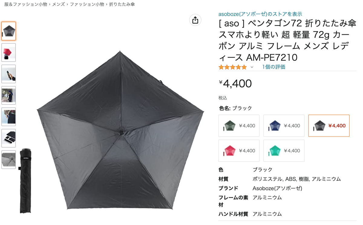Visit the asoboze store link
This screenshot has height=225, width=363.
click(x=260, y=14)
